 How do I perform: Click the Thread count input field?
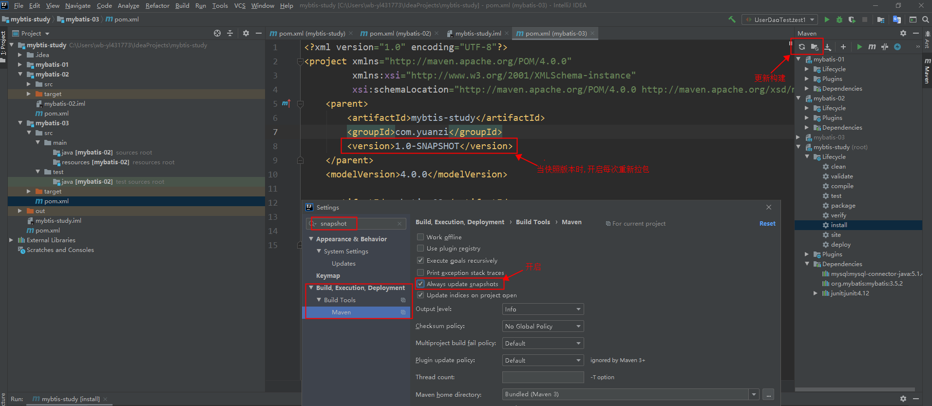point(543,377)
